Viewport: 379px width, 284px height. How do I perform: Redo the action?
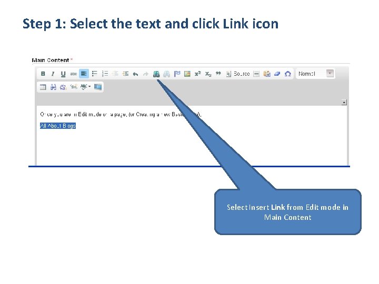click(x=145, y=74)
